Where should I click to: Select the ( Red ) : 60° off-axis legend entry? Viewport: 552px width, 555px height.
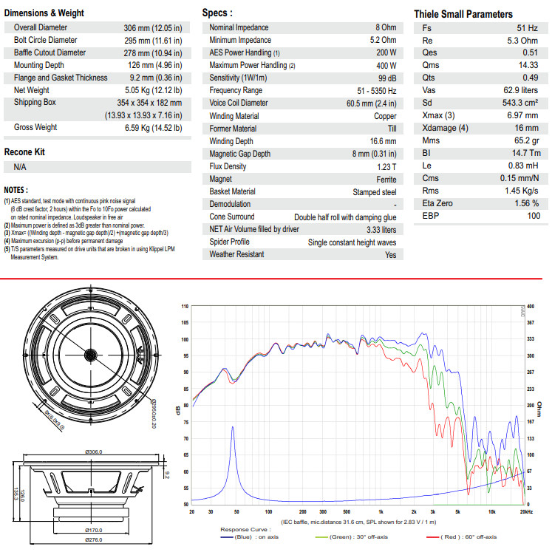point(461,537)
